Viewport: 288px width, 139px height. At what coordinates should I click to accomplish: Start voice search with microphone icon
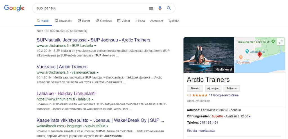[160, 8]
